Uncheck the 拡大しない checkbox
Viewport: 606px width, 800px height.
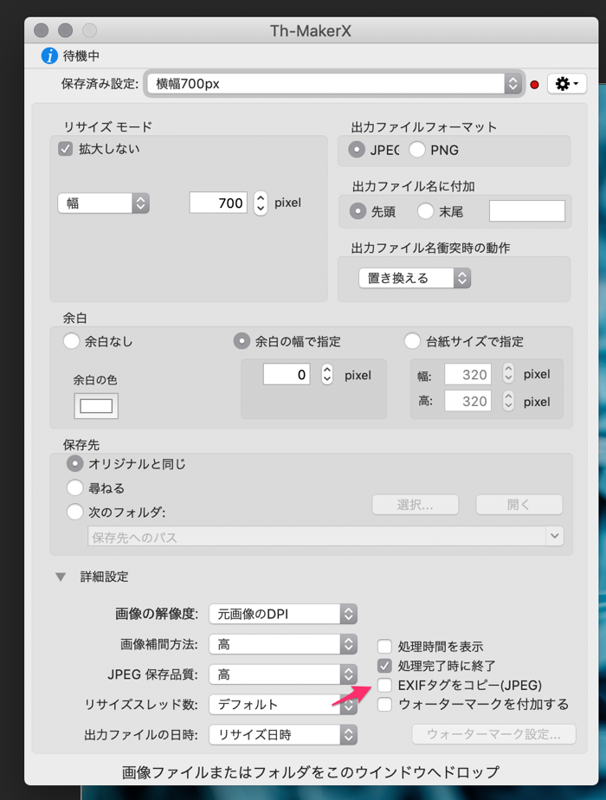point(65,148)
